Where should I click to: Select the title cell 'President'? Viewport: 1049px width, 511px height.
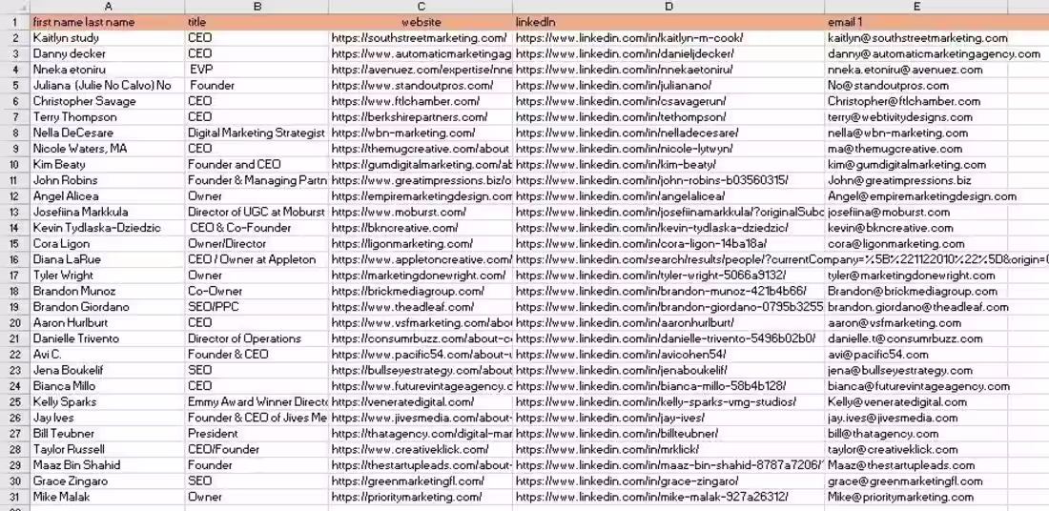[257, 434]
